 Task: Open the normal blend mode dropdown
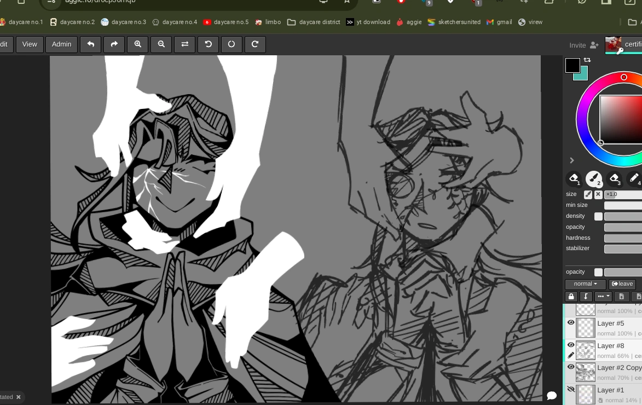(x=585, y=284)
